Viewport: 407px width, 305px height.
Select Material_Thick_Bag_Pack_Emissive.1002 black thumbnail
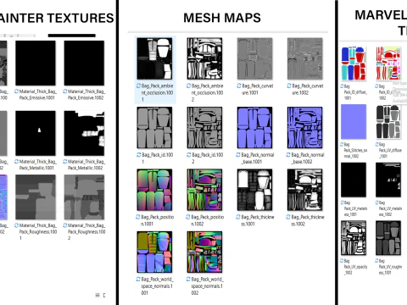pos(84,63)
